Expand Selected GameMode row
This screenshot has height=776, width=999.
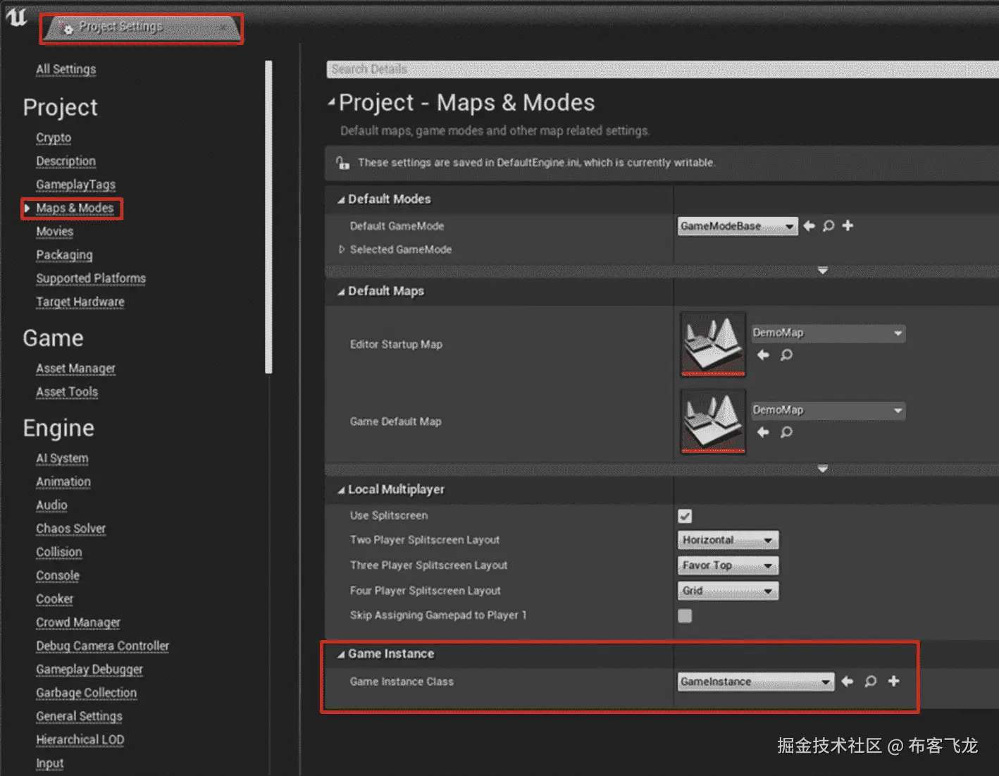tap(342, 250)
